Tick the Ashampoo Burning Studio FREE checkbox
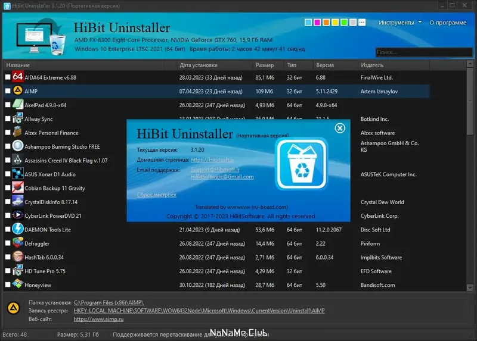 click(8, 146)
